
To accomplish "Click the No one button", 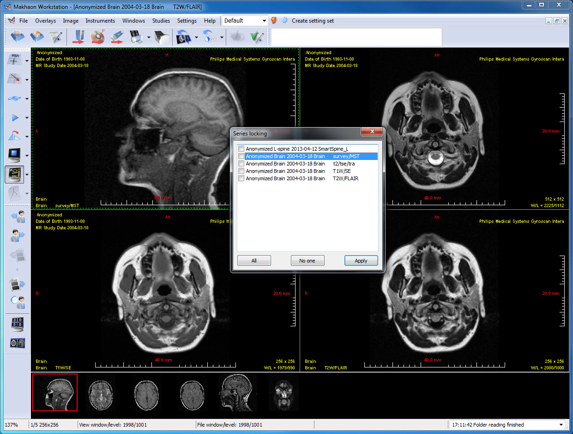I will tap(308, 261).
